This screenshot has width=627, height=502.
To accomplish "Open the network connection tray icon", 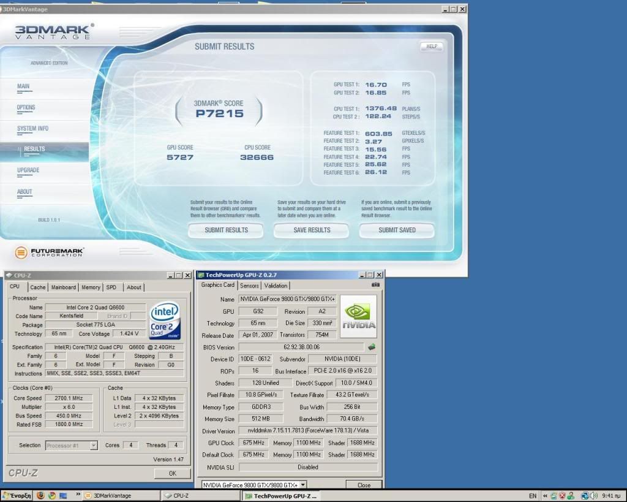I will coord(585,496).
